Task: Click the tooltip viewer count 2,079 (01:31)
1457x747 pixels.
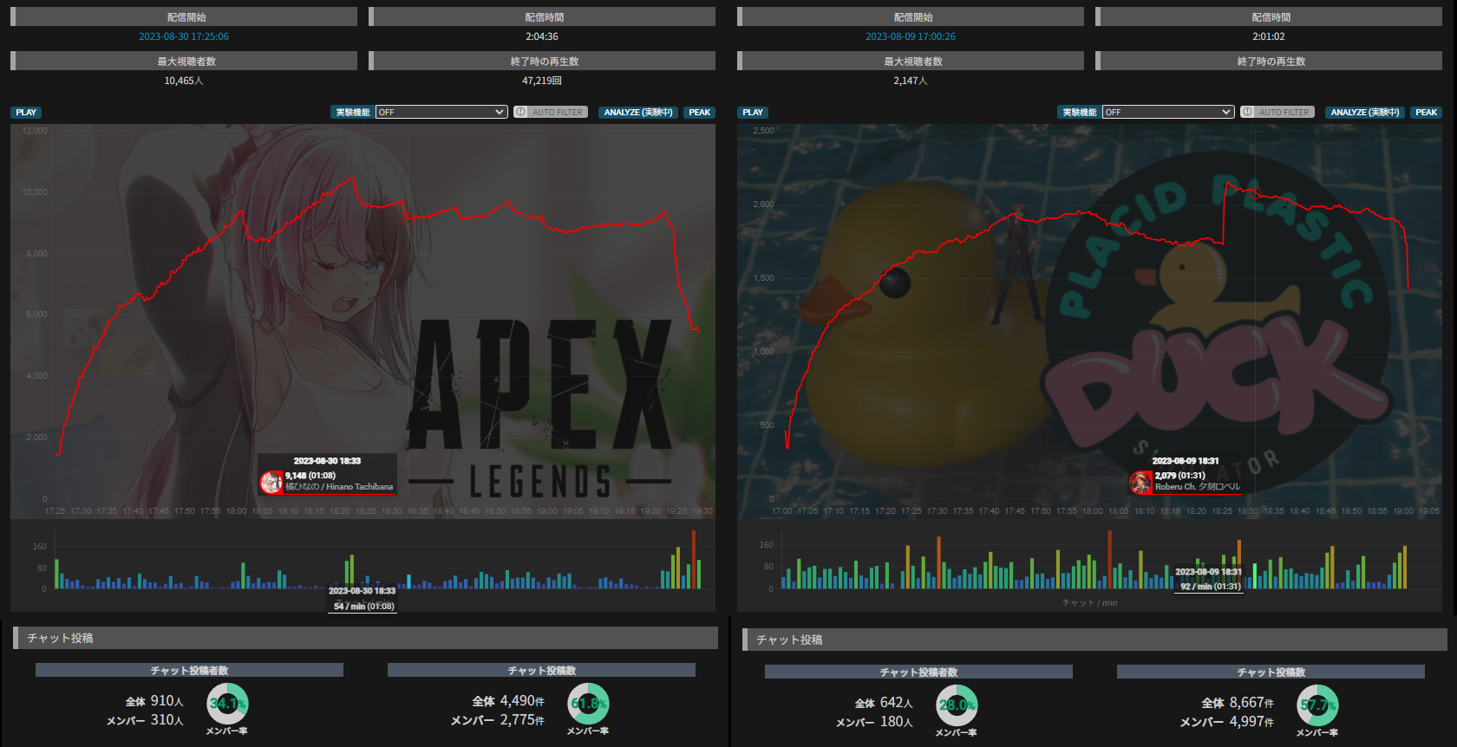Action: (1180, 476)
